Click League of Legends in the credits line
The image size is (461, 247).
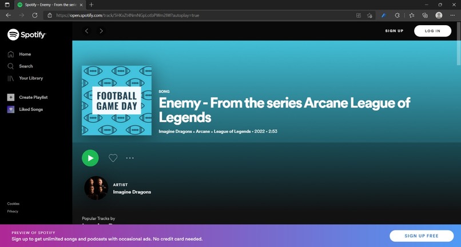coord(232,132)
